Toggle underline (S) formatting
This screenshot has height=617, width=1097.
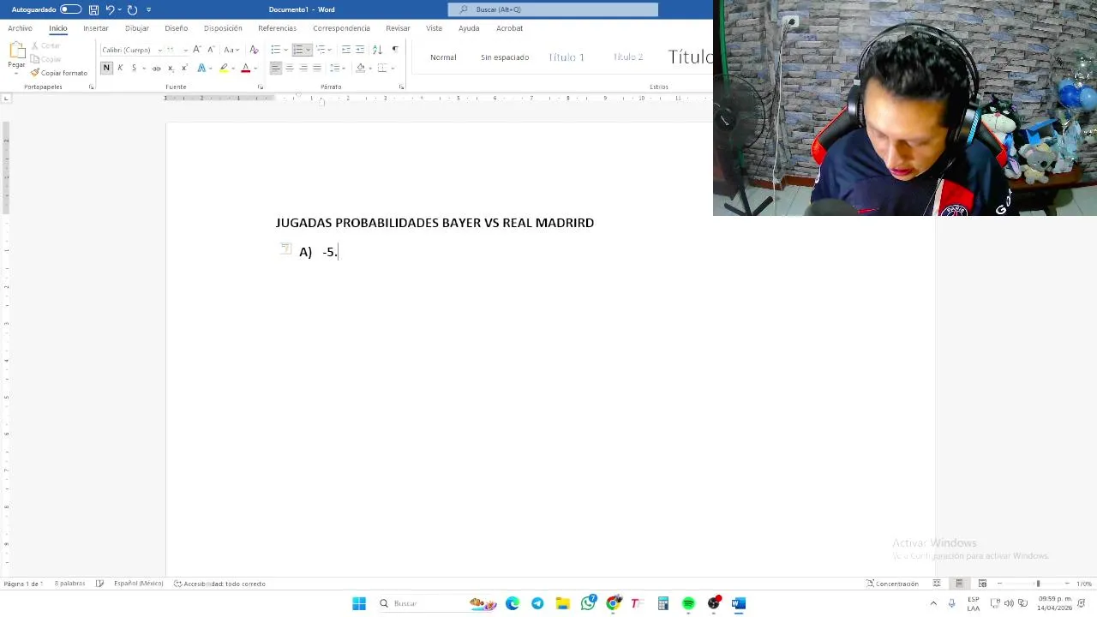click(x=134, y=68)
